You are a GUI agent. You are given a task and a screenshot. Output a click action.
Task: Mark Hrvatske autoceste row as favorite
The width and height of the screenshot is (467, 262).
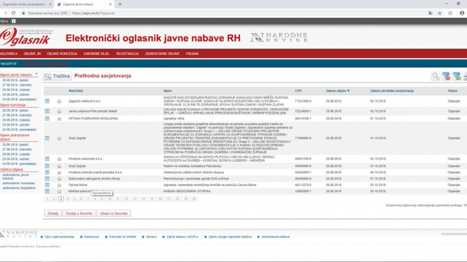tap(59, 159)
